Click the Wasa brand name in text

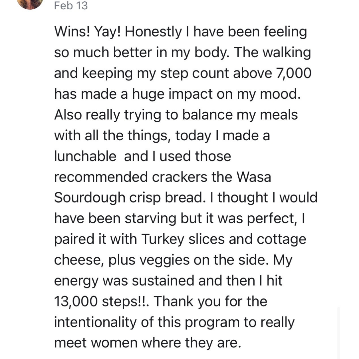pyautogui.click(x=254, y=177)
